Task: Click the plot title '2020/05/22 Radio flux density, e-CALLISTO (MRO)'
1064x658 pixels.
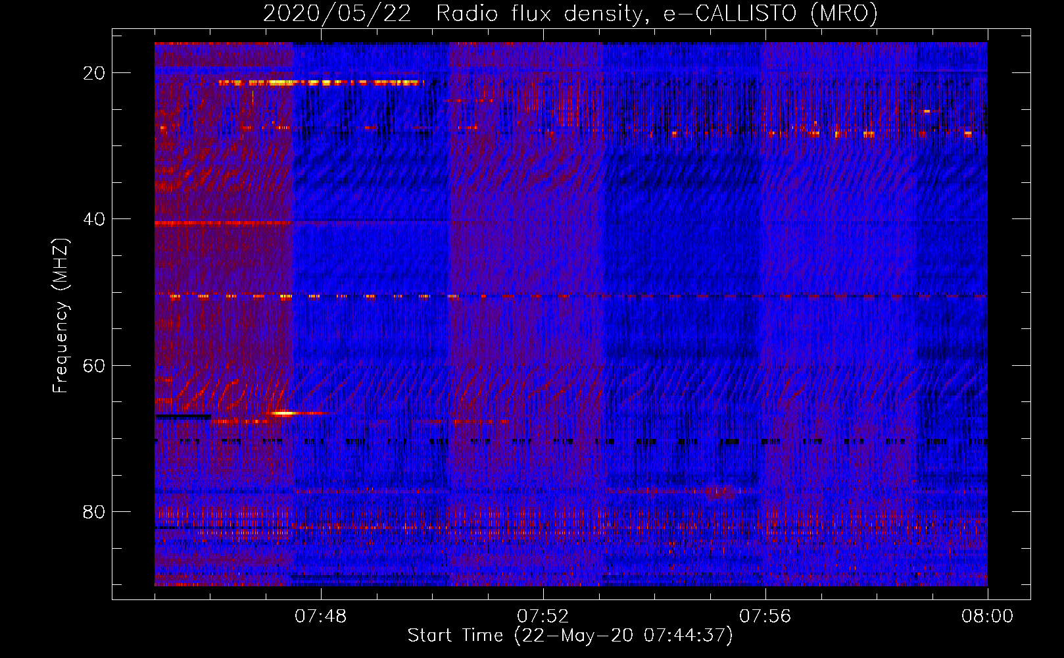Action: point(570,13)
